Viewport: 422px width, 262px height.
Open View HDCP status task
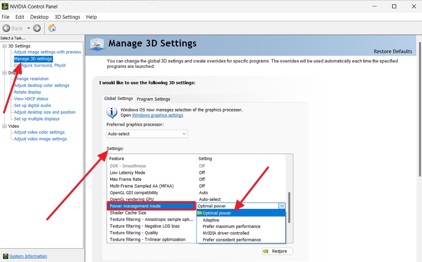(x=31, y=99)
